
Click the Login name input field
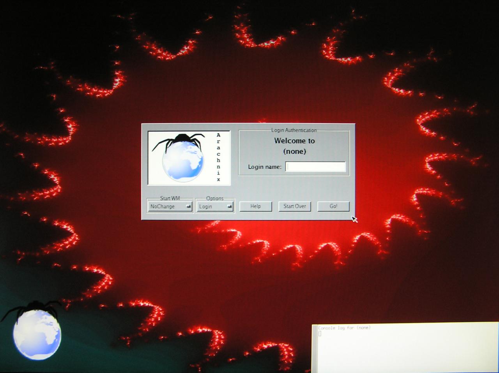tap(315, 167)
